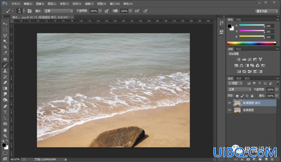Open the workspace 基本功能 dropdown
Image resolution: width=281 pixels, height=162 pixels.
(x=267, y=11)
